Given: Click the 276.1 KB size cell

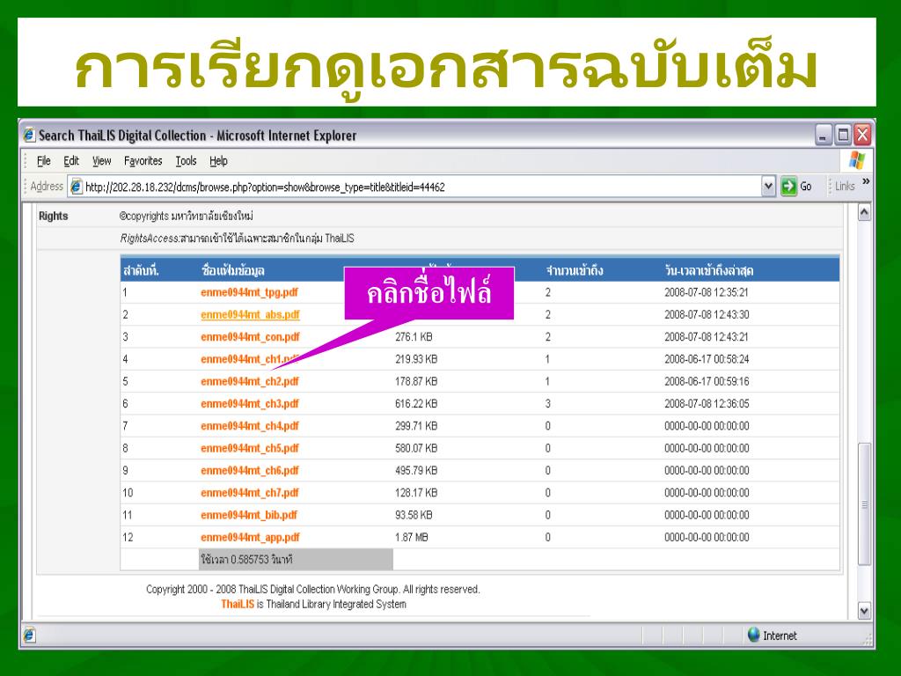Looking at the screenshot, I should (x=414, y=337).
